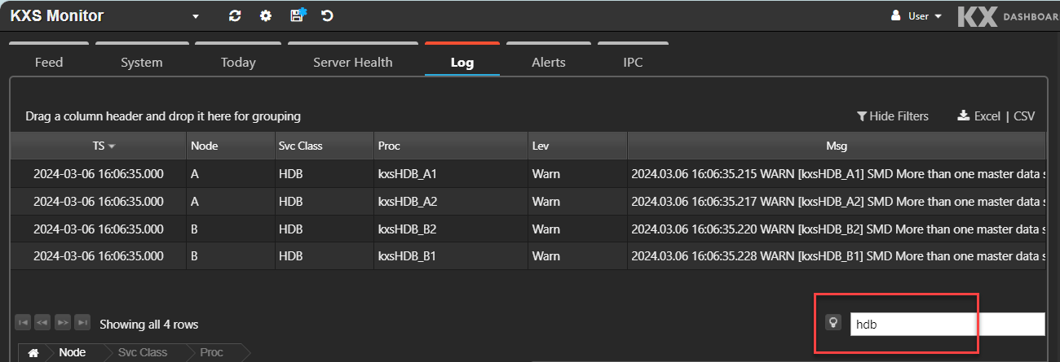
Task: Export table as CSV
Action: click(x=1024, y=116)
